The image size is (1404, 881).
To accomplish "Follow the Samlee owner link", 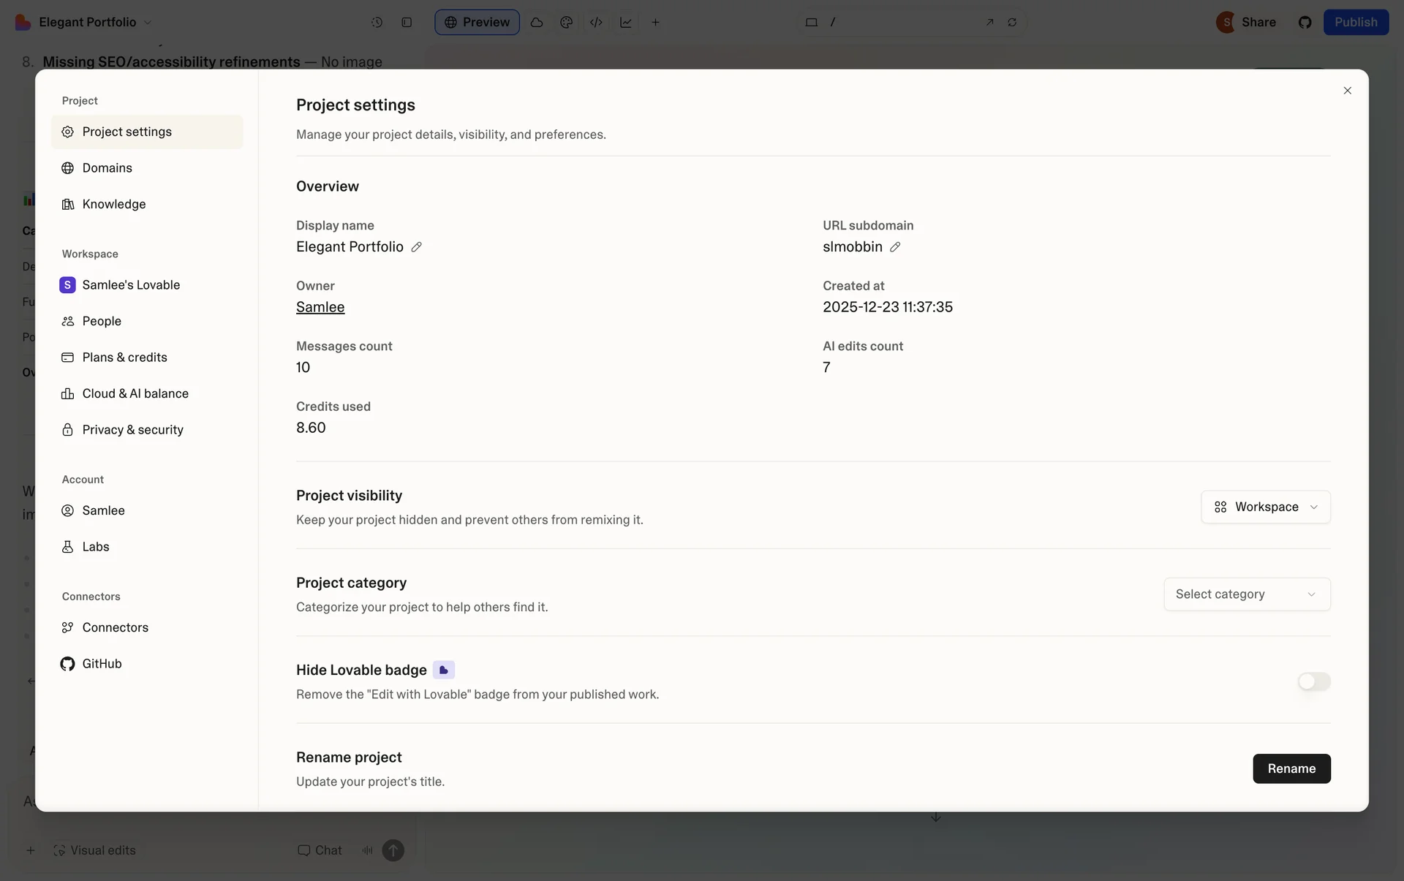I will click(320, 307).
